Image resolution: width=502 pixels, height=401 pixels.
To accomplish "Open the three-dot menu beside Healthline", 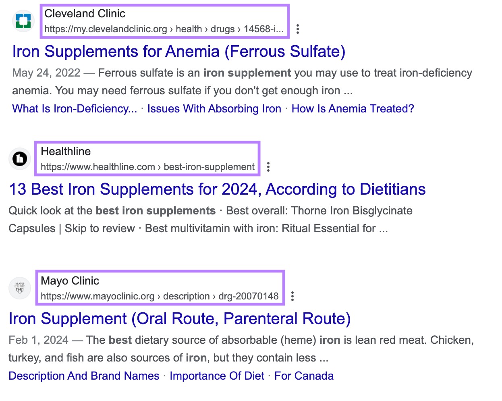I will 268,167.
